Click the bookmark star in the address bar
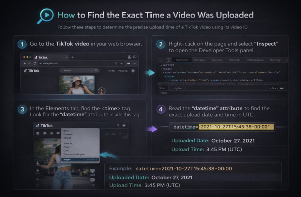The width and height of the screenshot is (301, 197). (121, 63)
